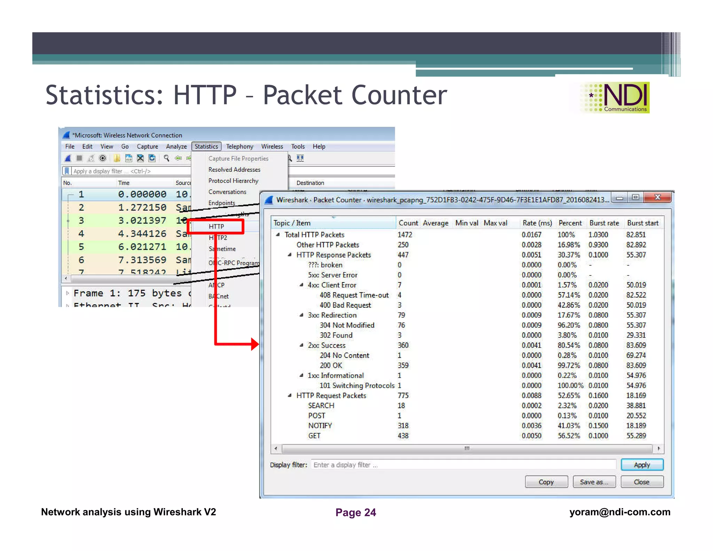
Task: Open the Statistics menu
Action: pyautogui.click(x=206, y=147)
